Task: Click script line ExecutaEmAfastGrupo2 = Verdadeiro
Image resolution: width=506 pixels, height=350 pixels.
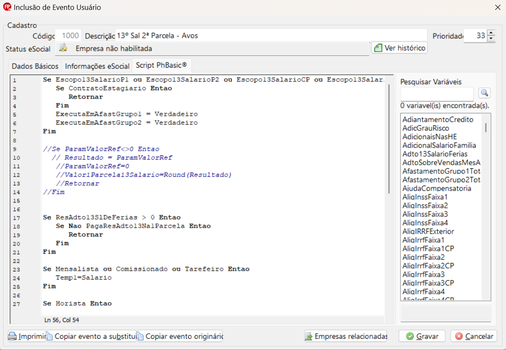Action: (127, 123)
